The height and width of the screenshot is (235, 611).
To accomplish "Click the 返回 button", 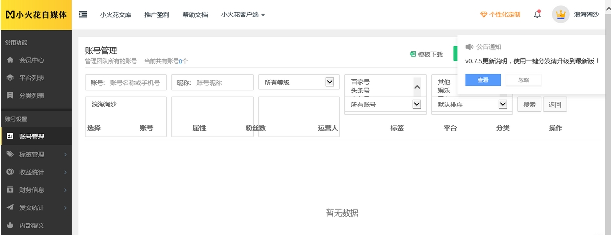I will [x=555, y=104].
